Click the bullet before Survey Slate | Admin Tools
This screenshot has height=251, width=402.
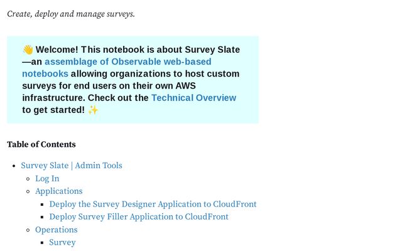14,166
